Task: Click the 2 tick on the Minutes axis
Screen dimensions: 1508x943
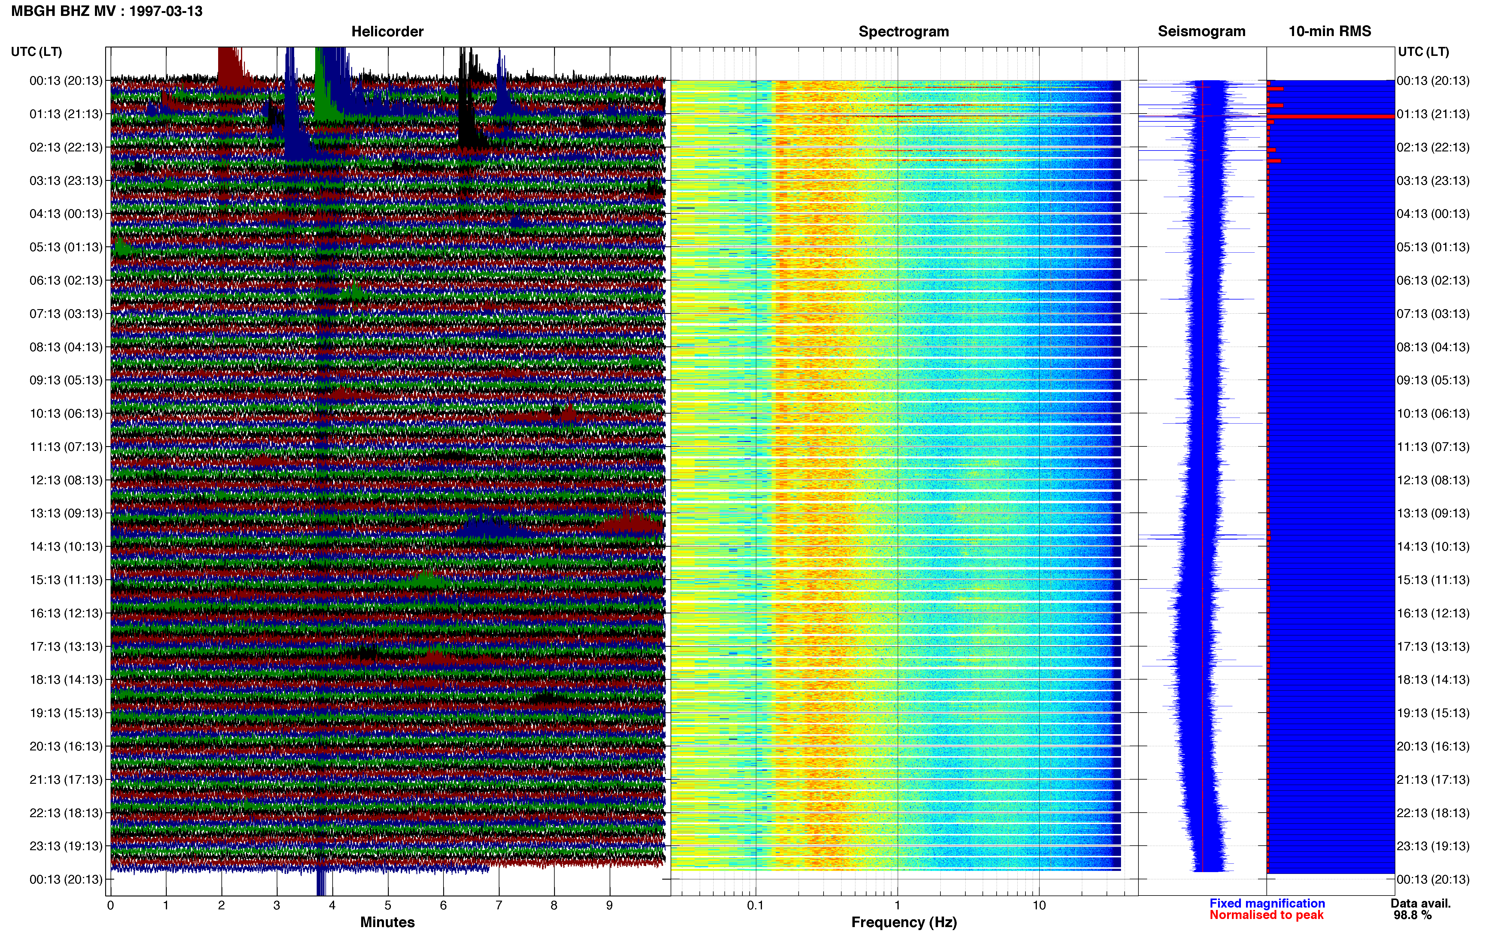Action: tap(221, 905)
